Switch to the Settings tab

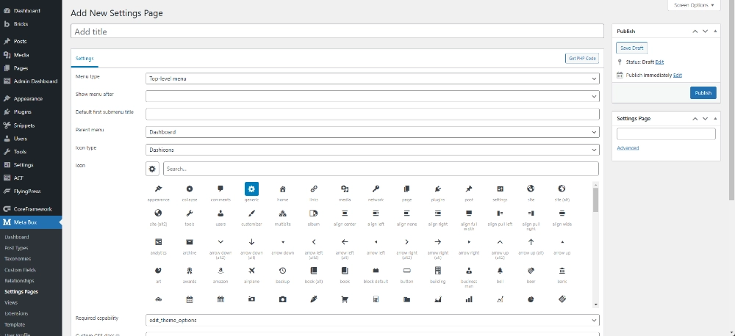coord(85,59)
